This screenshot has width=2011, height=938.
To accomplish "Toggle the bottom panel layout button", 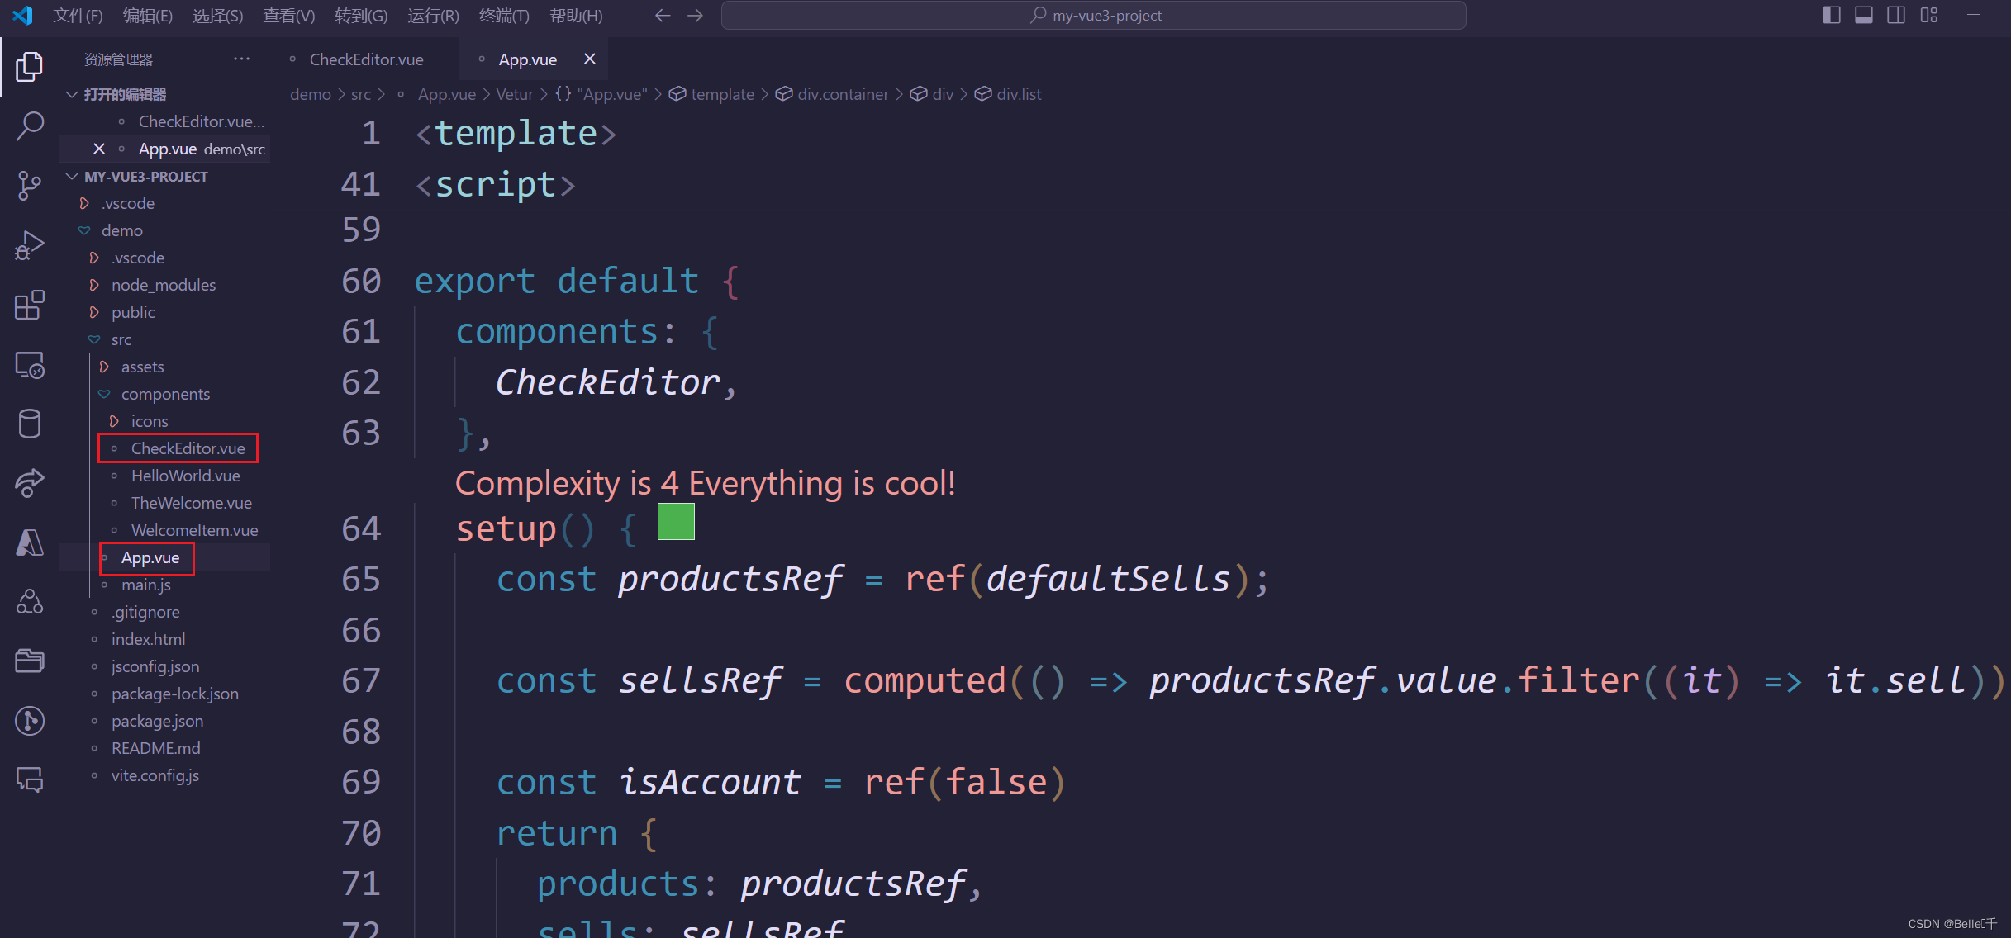I will (x=1864, y=15).
